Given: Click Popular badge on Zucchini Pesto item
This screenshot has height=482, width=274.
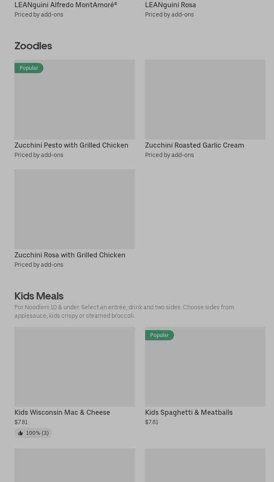Looking at the screenshot, I should click(x=29, y=68).
